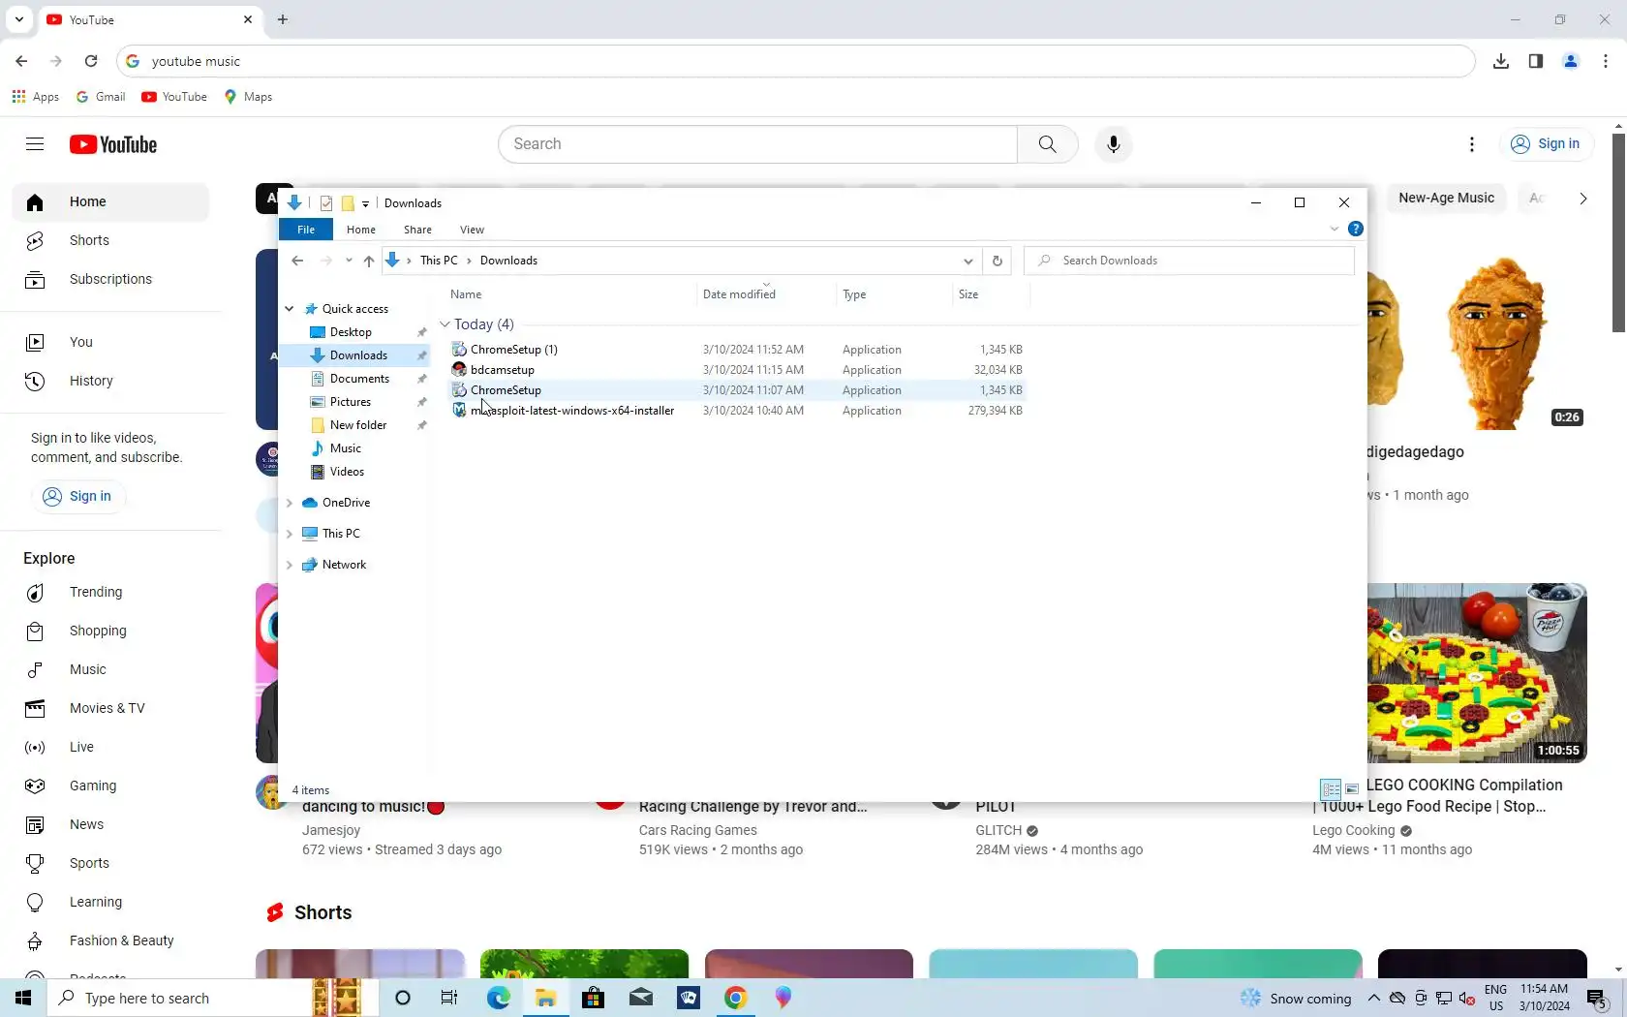
Task: Open Microsoft Edge from taskbar
Action: pyautogui.click(x=499, y=998)
